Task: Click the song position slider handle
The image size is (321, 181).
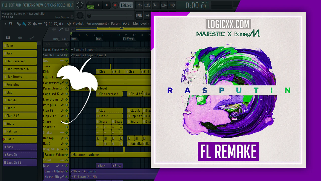Action: (x=89, y=16)
